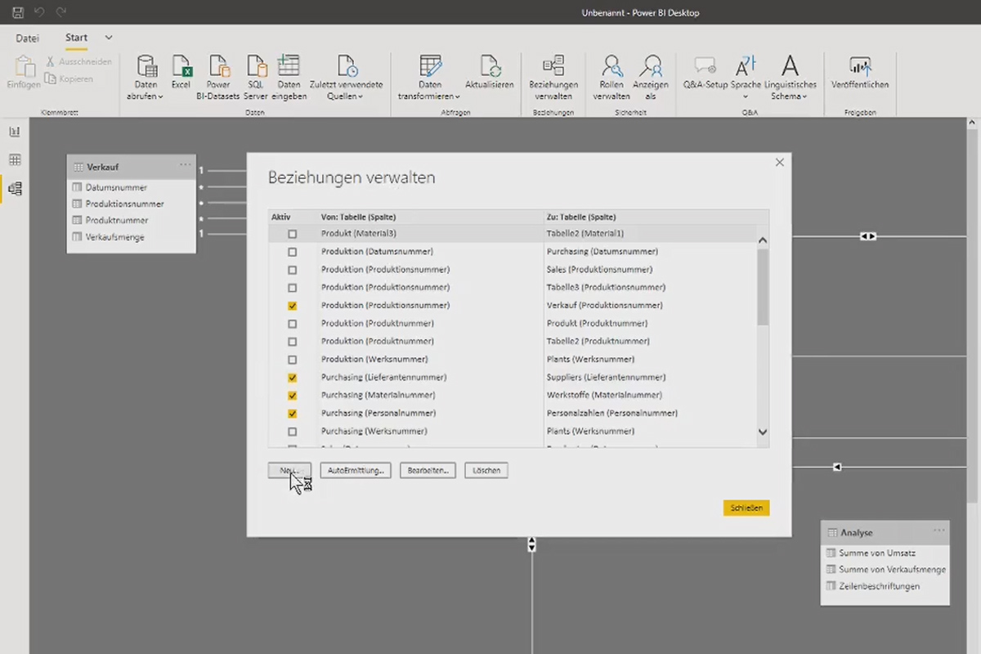Viewport: 981px width, 654px height.
Task: Switch to report view in sidebar
Action: (x=15, y=132)
